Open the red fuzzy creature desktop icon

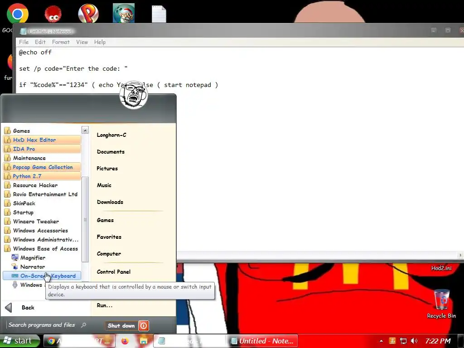[x=53, y=14]
